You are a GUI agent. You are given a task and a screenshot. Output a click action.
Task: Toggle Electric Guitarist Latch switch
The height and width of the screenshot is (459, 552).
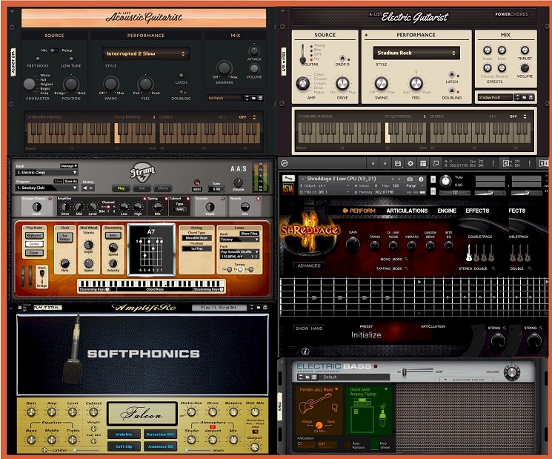pyautogui.click(x=452, y=75)
